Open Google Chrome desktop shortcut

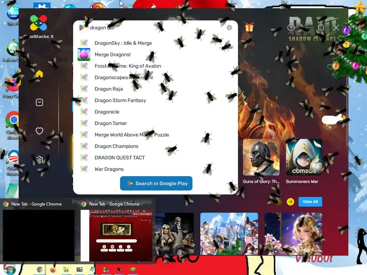(12, 125)
